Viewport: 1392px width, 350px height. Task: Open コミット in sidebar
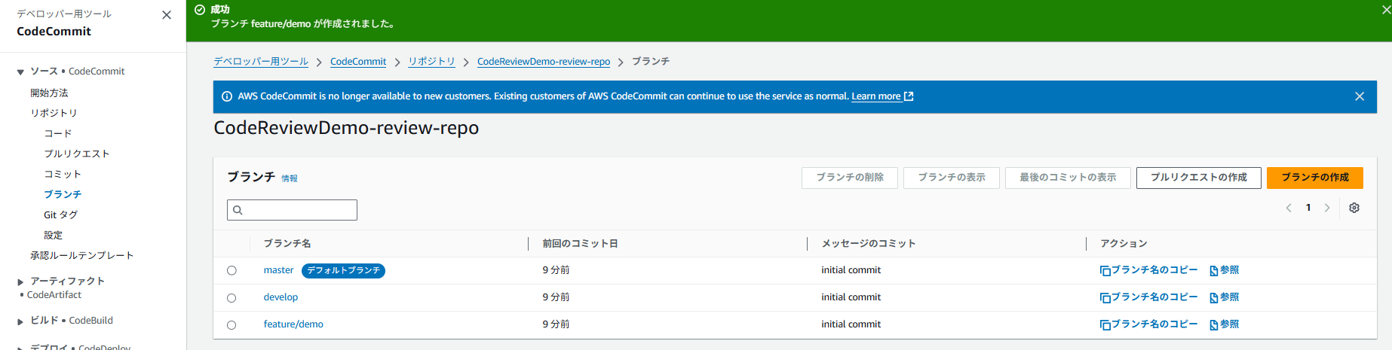(x=63, y=174)
